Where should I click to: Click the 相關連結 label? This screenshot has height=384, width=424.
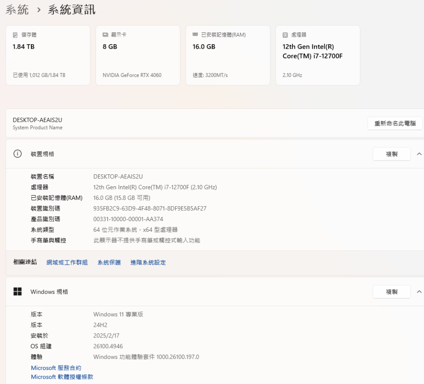(x=25, y=262)
